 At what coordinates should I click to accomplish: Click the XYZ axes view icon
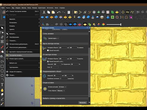point(43,24)
